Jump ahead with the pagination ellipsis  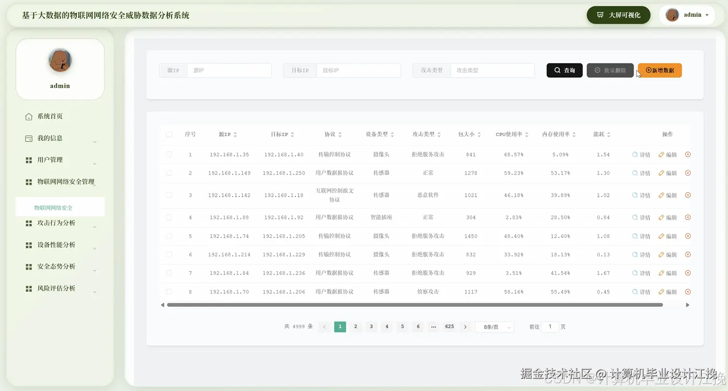(x=434, y=327)
